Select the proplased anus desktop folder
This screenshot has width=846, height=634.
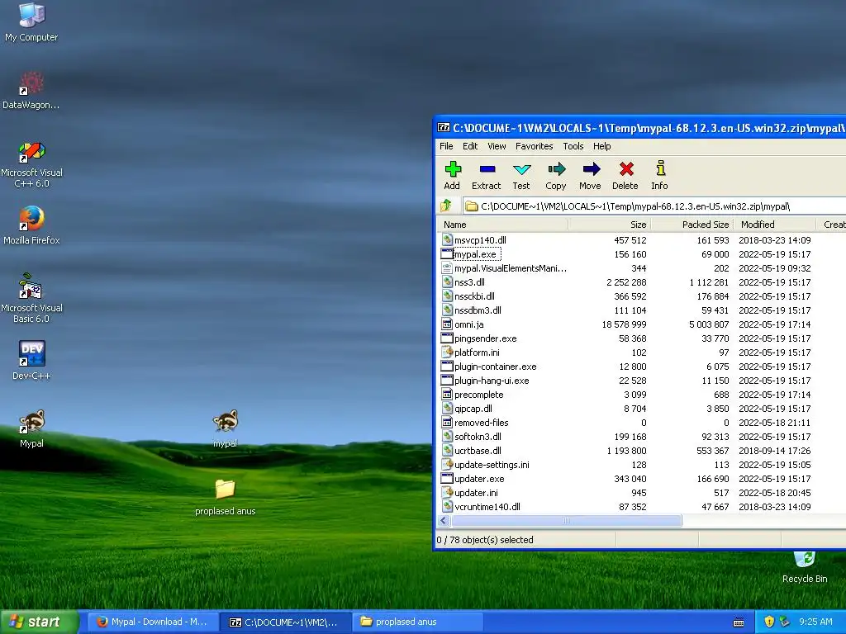pos(225,497)
